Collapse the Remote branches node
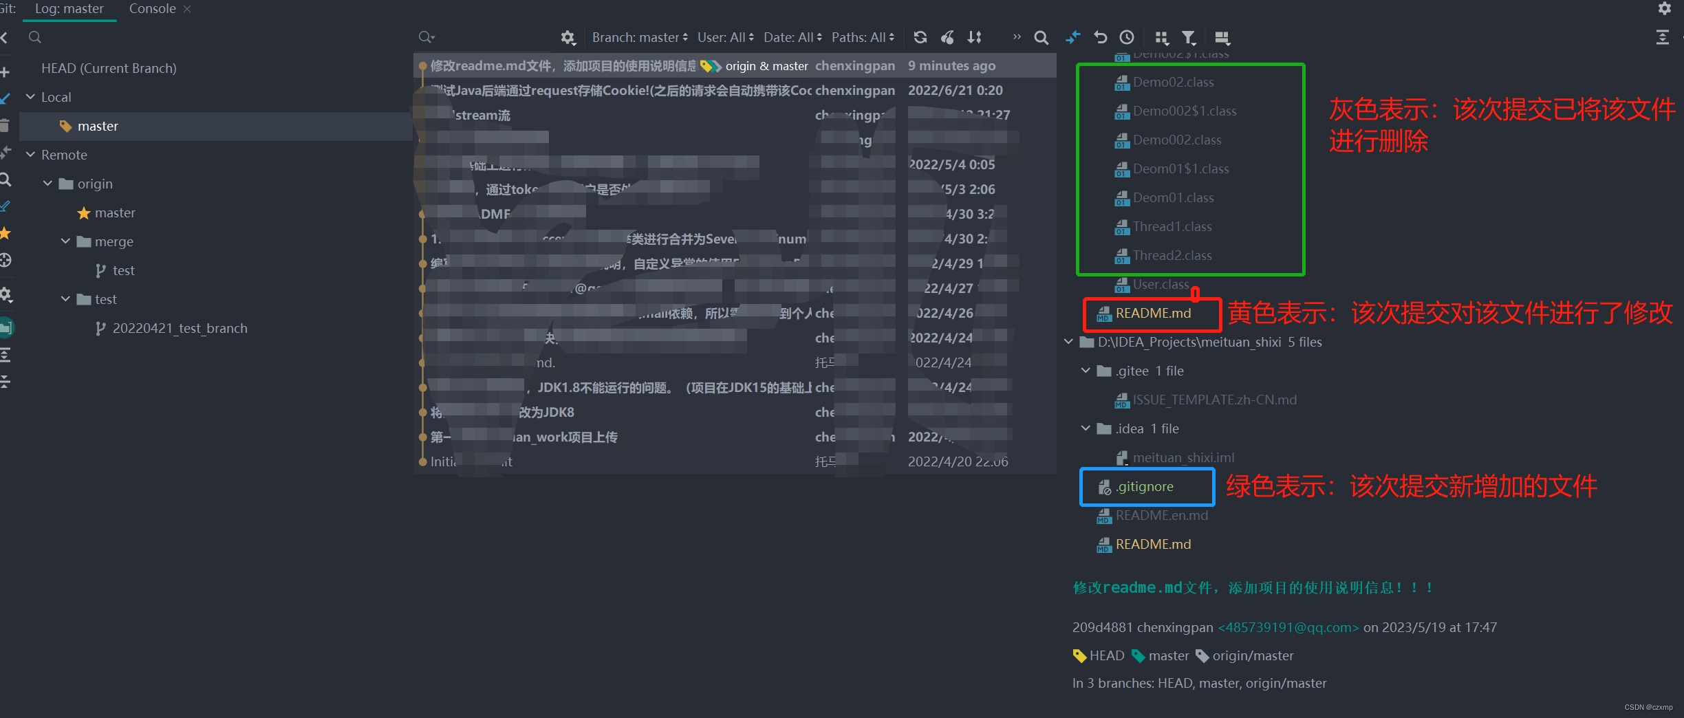This screenshot has height=718, width=1684. point(30,155)
